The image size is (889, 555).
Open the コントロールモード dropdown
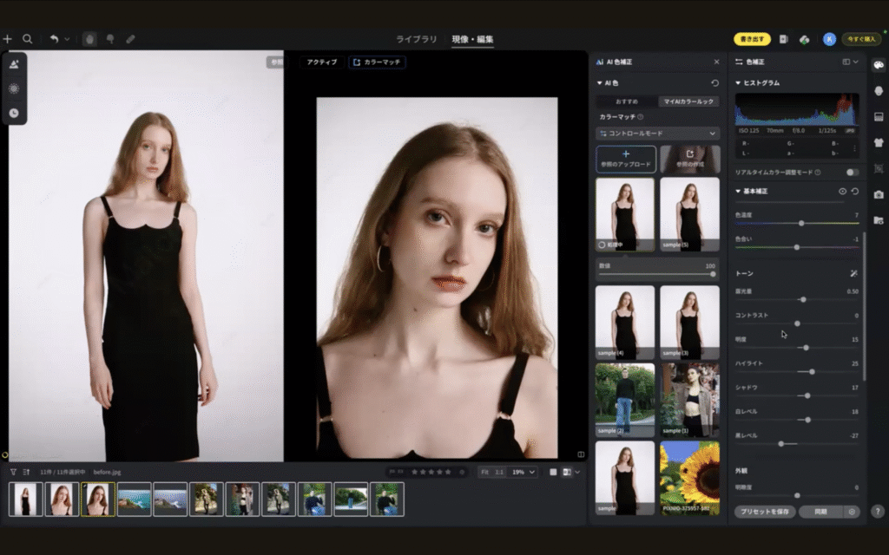click(x=657, y=134)
